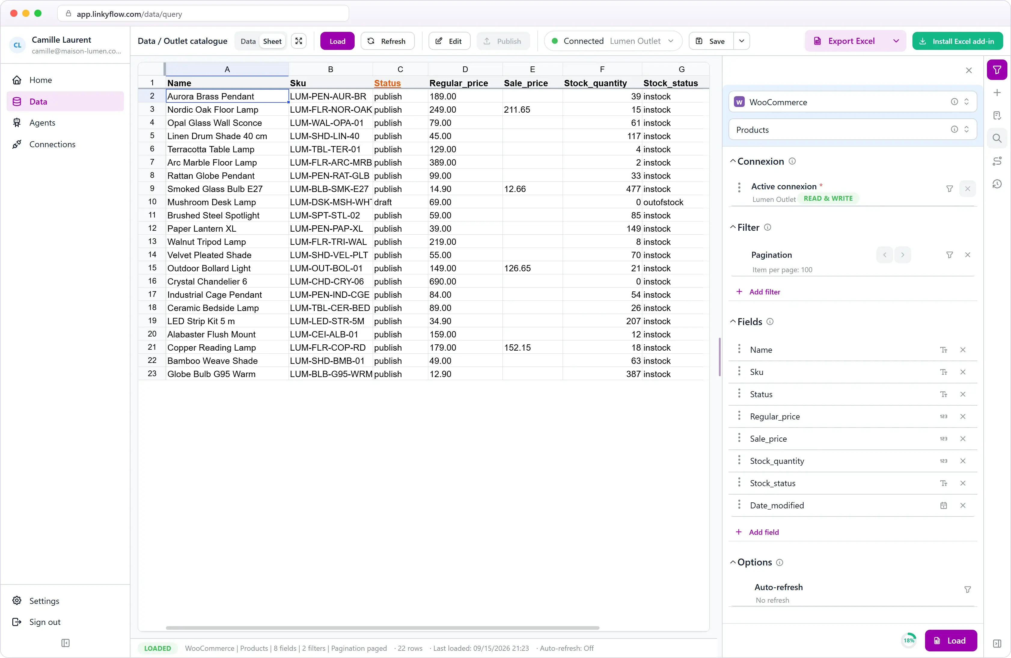Click the fullscreen expand icon beside Sheet

pos(299,41)
